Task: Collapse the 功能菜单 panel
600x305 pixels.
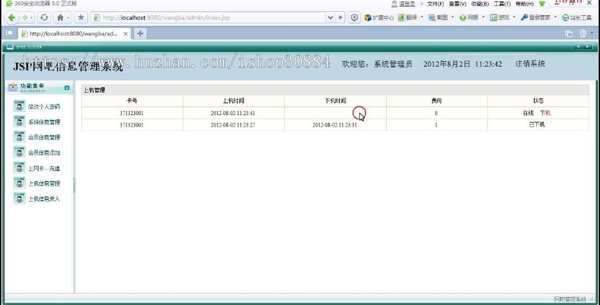Action: click(x=67, y=87)
